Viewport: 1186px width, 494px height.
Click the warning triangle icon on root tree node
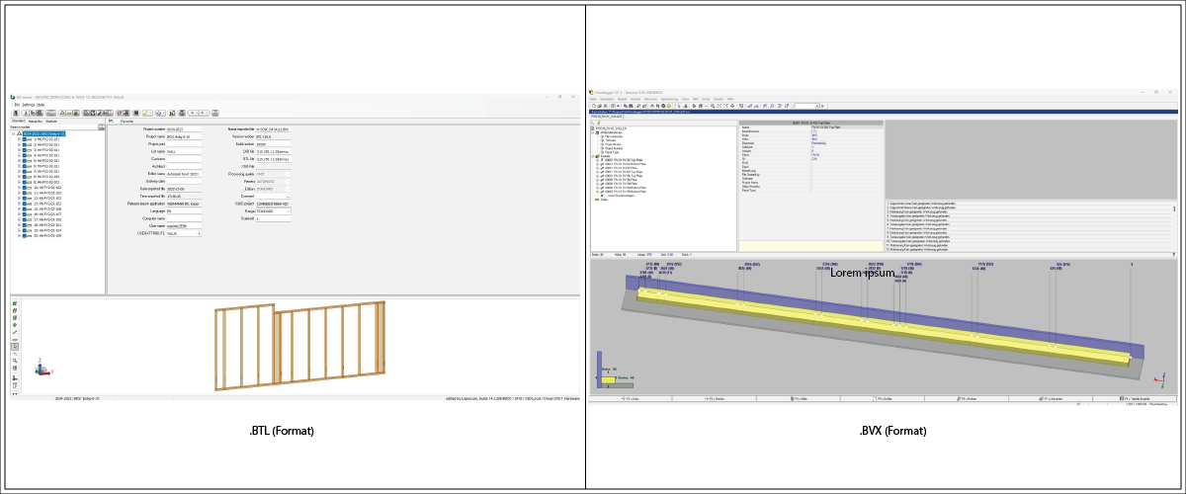point(20,133)
